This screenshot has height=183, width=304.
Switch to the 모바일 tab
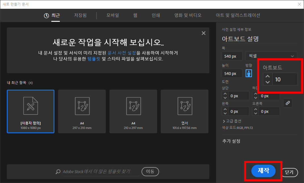[113, 15]
